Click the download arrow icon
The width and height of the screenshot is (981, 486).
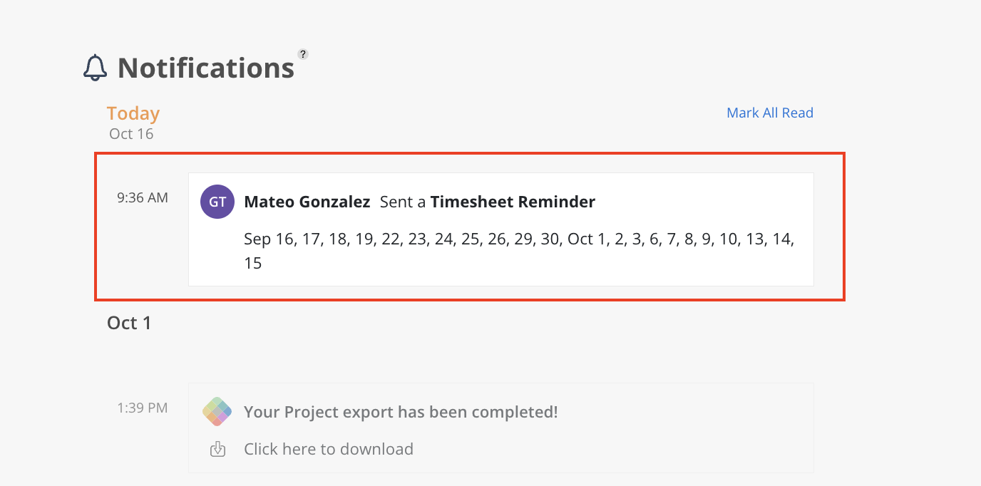coord(218,449)
